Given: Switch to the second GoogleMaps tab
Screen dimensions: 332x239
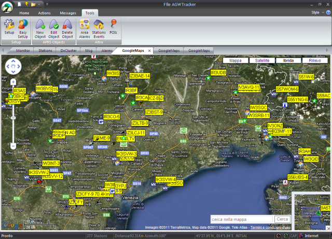Looking at the screenshot, I should tap(169, 51).
